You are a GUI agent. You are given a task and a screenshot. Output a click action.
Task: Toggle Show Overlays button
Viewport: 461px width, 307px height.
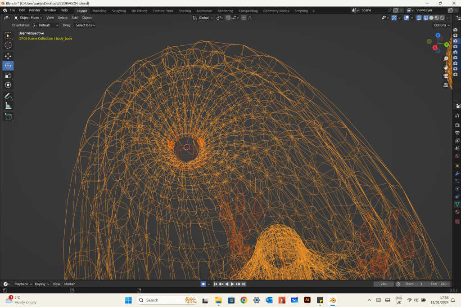(x=407, y=18)
